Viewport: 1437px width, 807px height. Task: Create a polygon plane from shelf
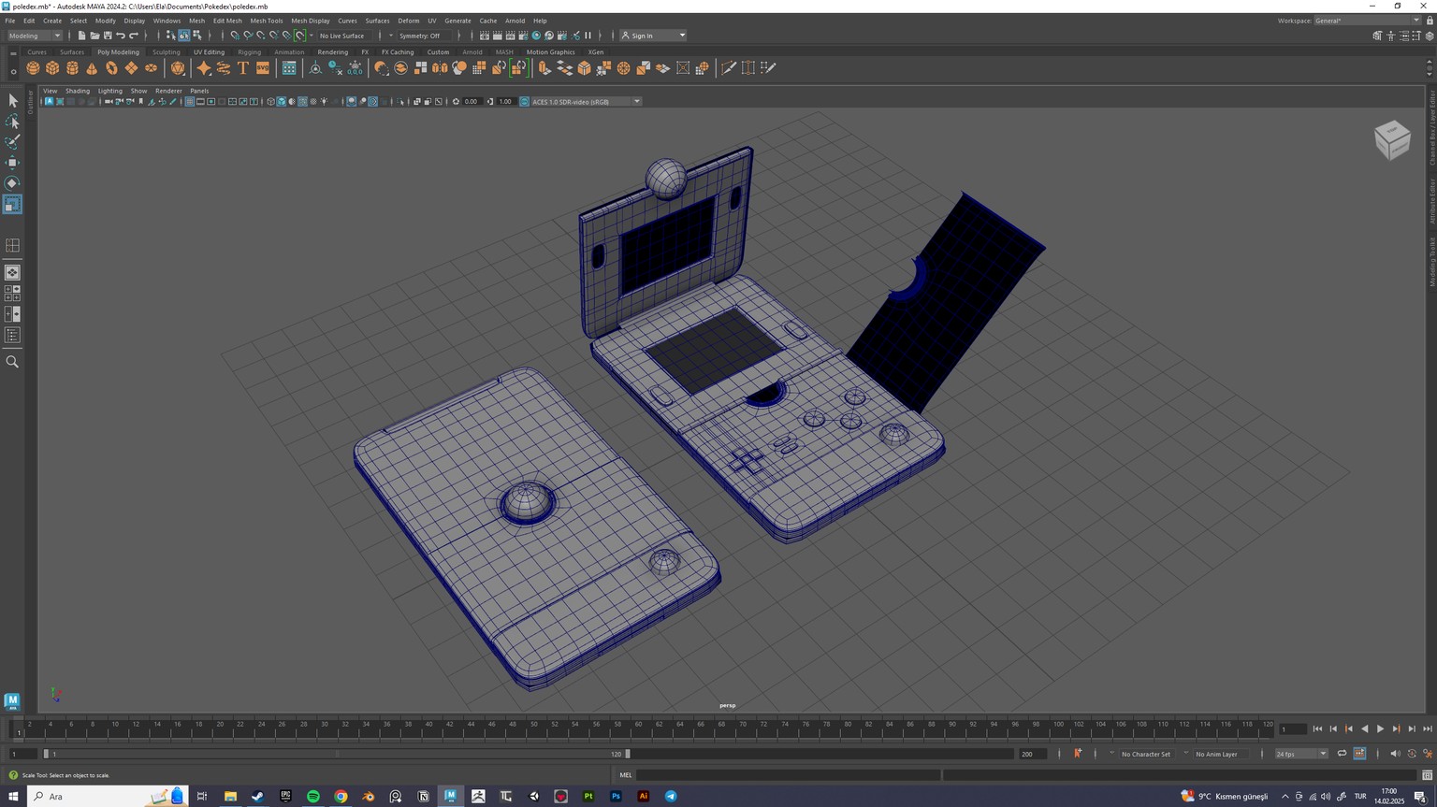(131, 68)
